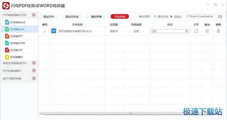The height and width of the screenshot is (120, 227).
Task: Expand 电子书格式转换 section
Action: 34,78
